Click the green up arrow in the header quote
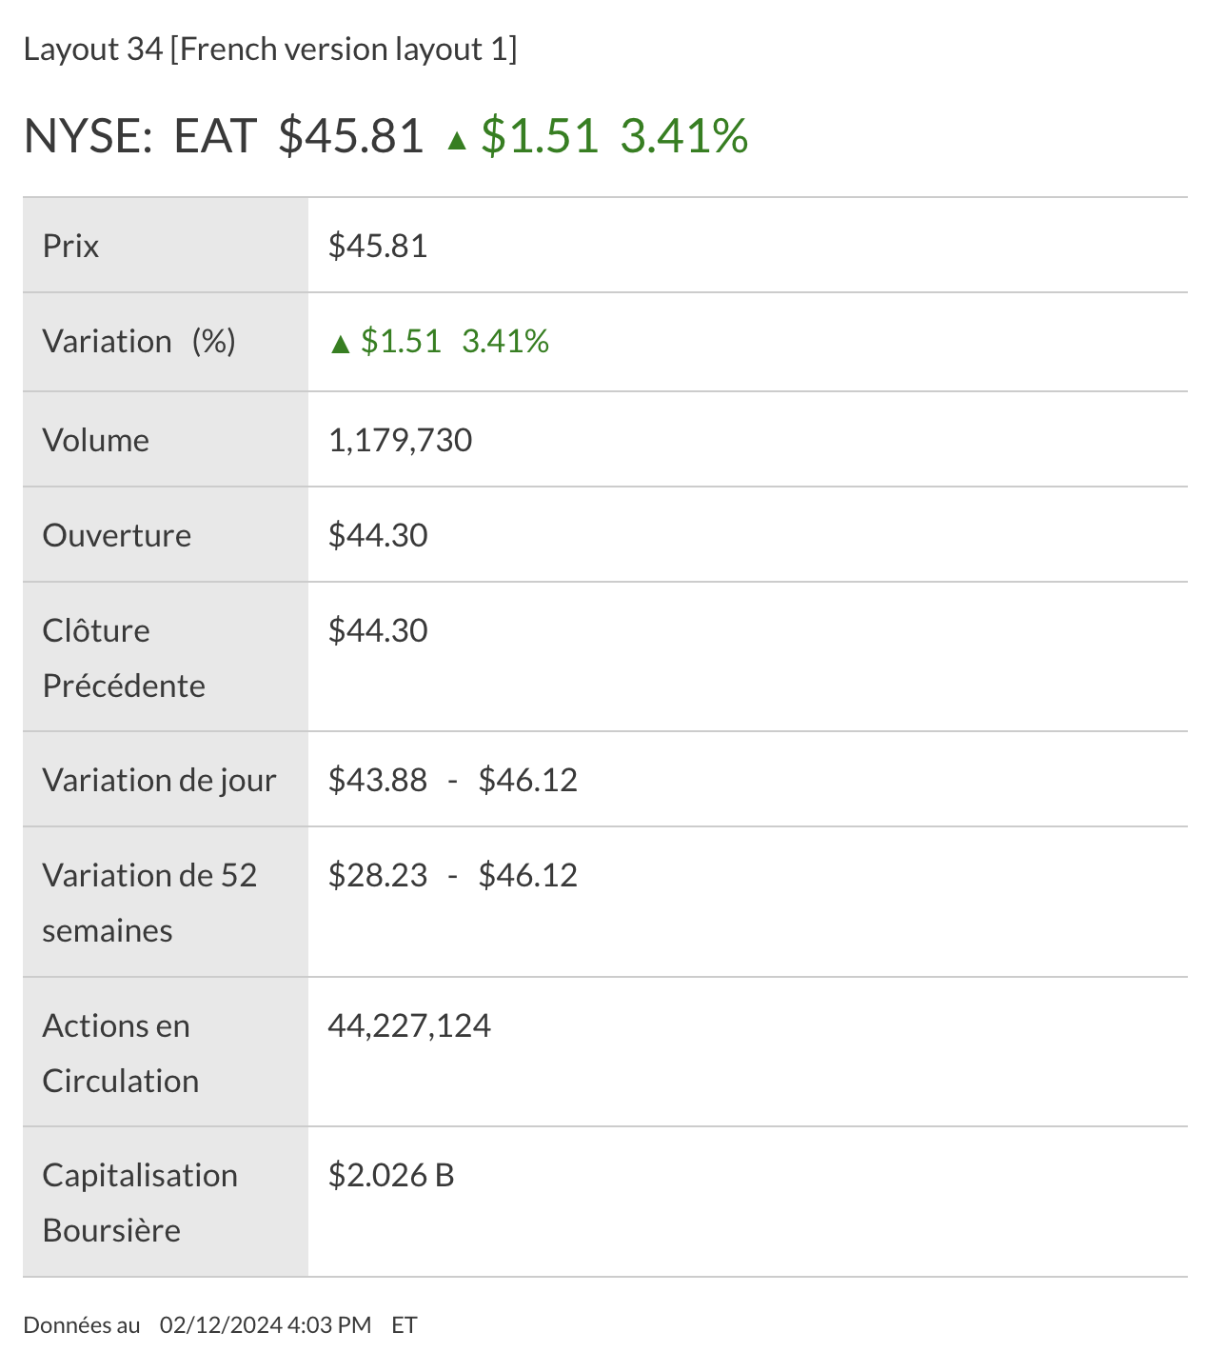Image resolution: width=1205 pixels, height=1352 pixels. (457, 141)
